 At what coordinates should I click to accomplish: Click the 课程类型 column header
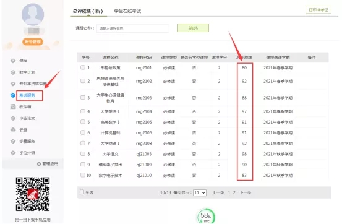(x=169, y=58)
